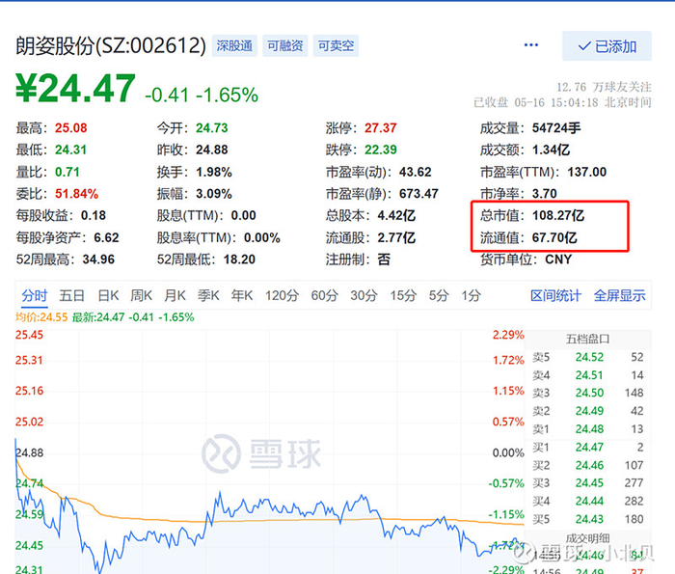
Task: Click the 成交明细 section header
Action: point(587,538)
